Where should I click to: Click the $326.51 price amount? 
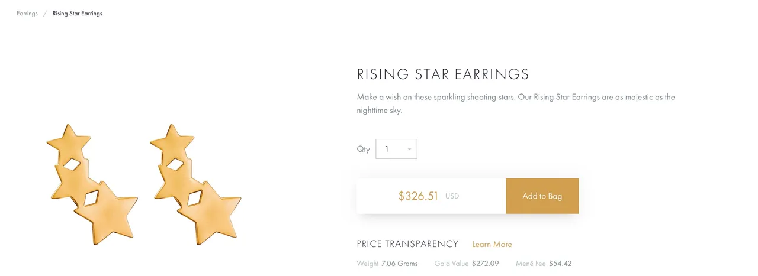point(418,196)
